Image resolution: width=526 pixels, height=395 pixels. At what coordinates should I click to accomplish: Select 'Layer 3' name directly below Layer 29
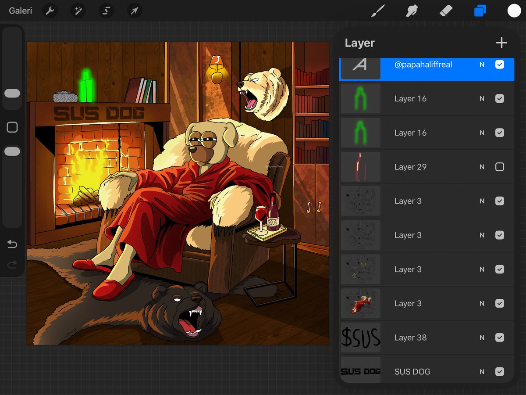pyautogui.click(x=408, y=201)
